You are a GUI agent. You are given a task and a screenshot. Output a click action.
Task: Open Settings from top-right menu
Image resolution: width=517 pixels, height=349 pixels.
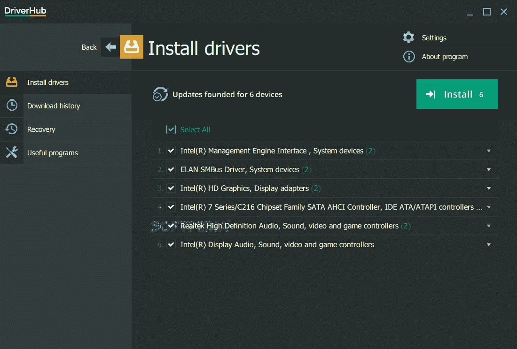pos(434,38)
